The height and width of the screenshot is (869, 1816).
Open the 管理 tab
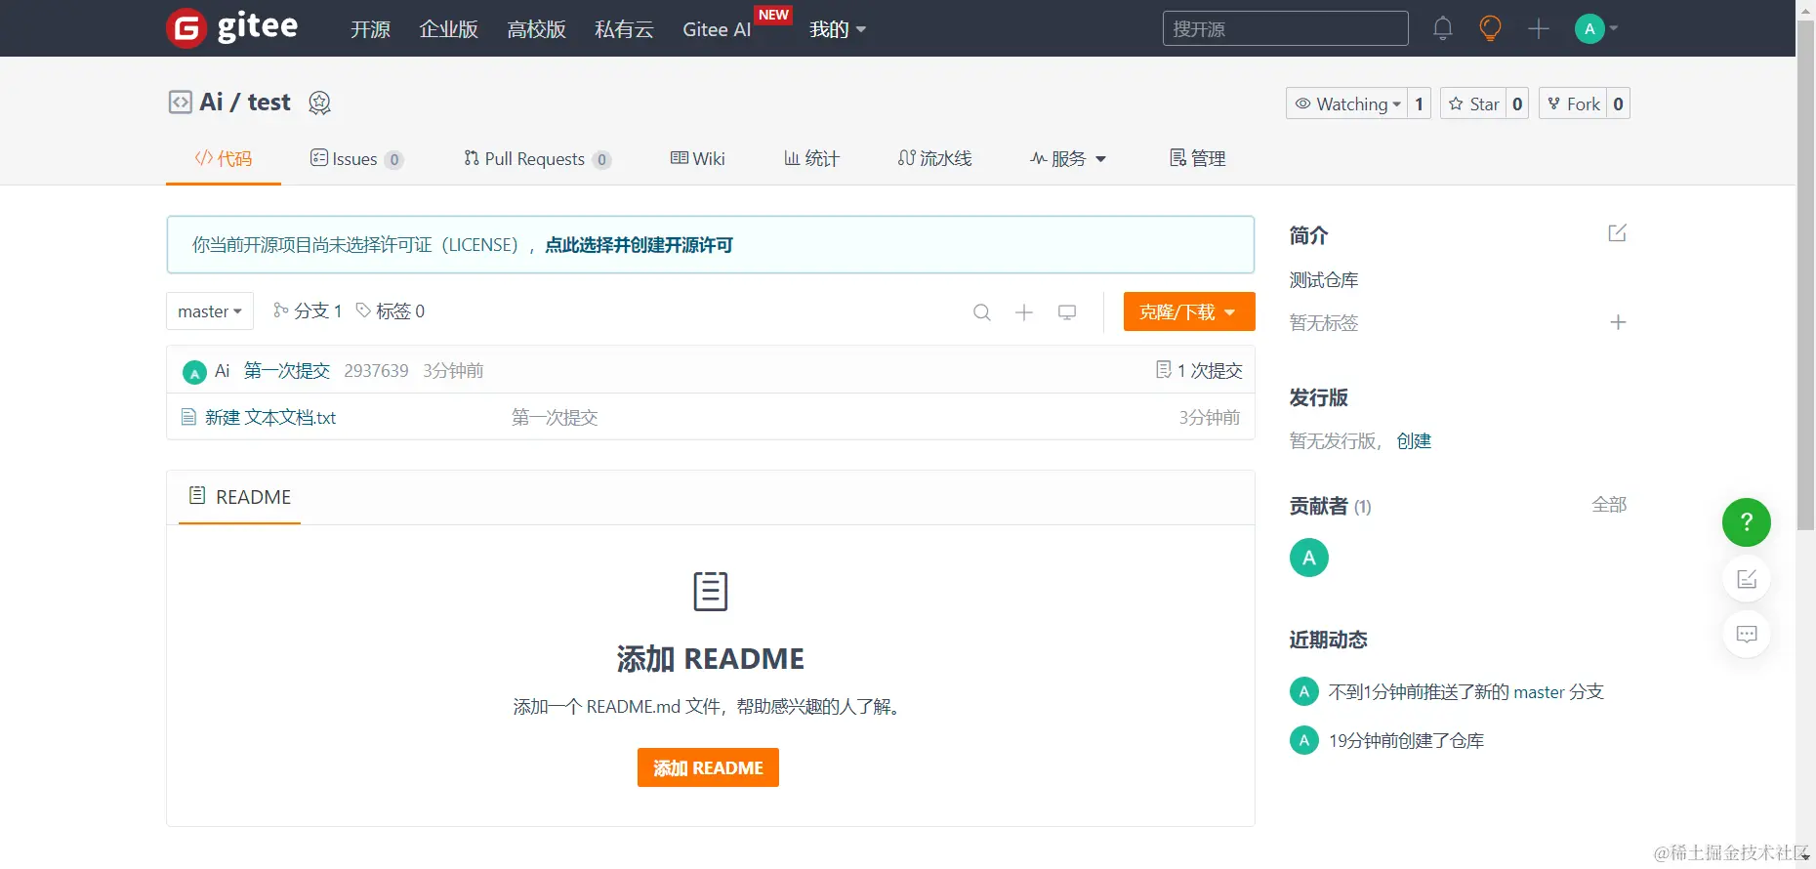pyautogui.click(x=1197, y=158)
